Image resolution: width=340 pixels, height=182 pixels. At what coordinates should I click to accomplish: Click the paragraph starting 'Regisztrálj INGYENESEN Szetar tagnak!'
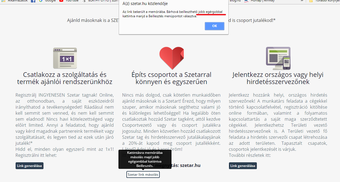point(65,119)
